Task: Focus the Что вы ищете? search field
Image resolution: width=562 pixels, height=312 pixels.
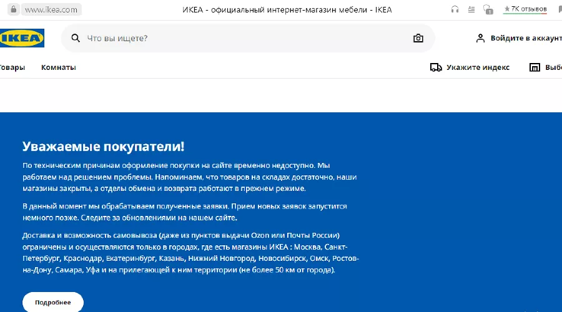Action: (248, 38)
